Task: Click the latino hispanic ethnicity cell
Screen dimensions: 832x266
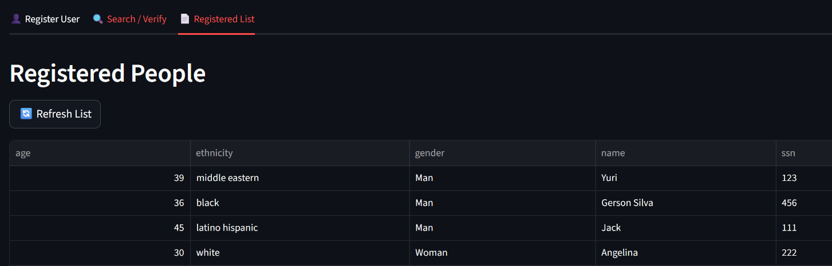Action: [x=227, y=228]
